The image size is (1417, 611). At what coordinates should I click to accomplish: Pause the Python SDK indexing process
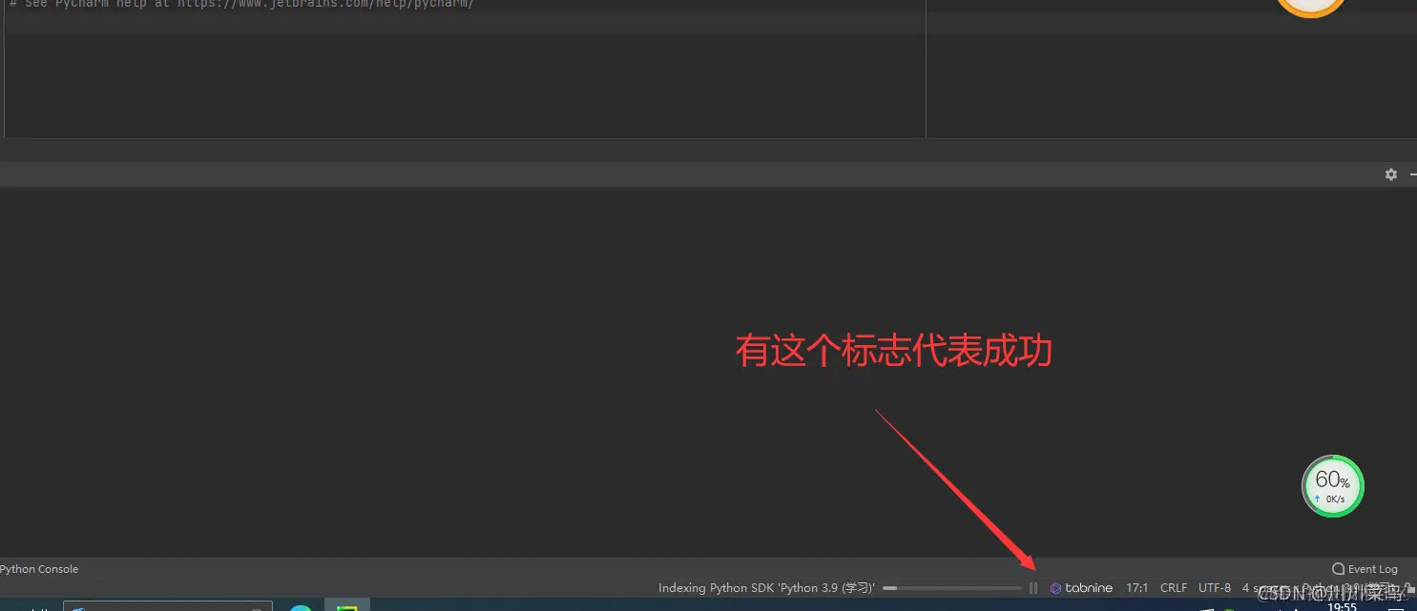[1032, 587]
